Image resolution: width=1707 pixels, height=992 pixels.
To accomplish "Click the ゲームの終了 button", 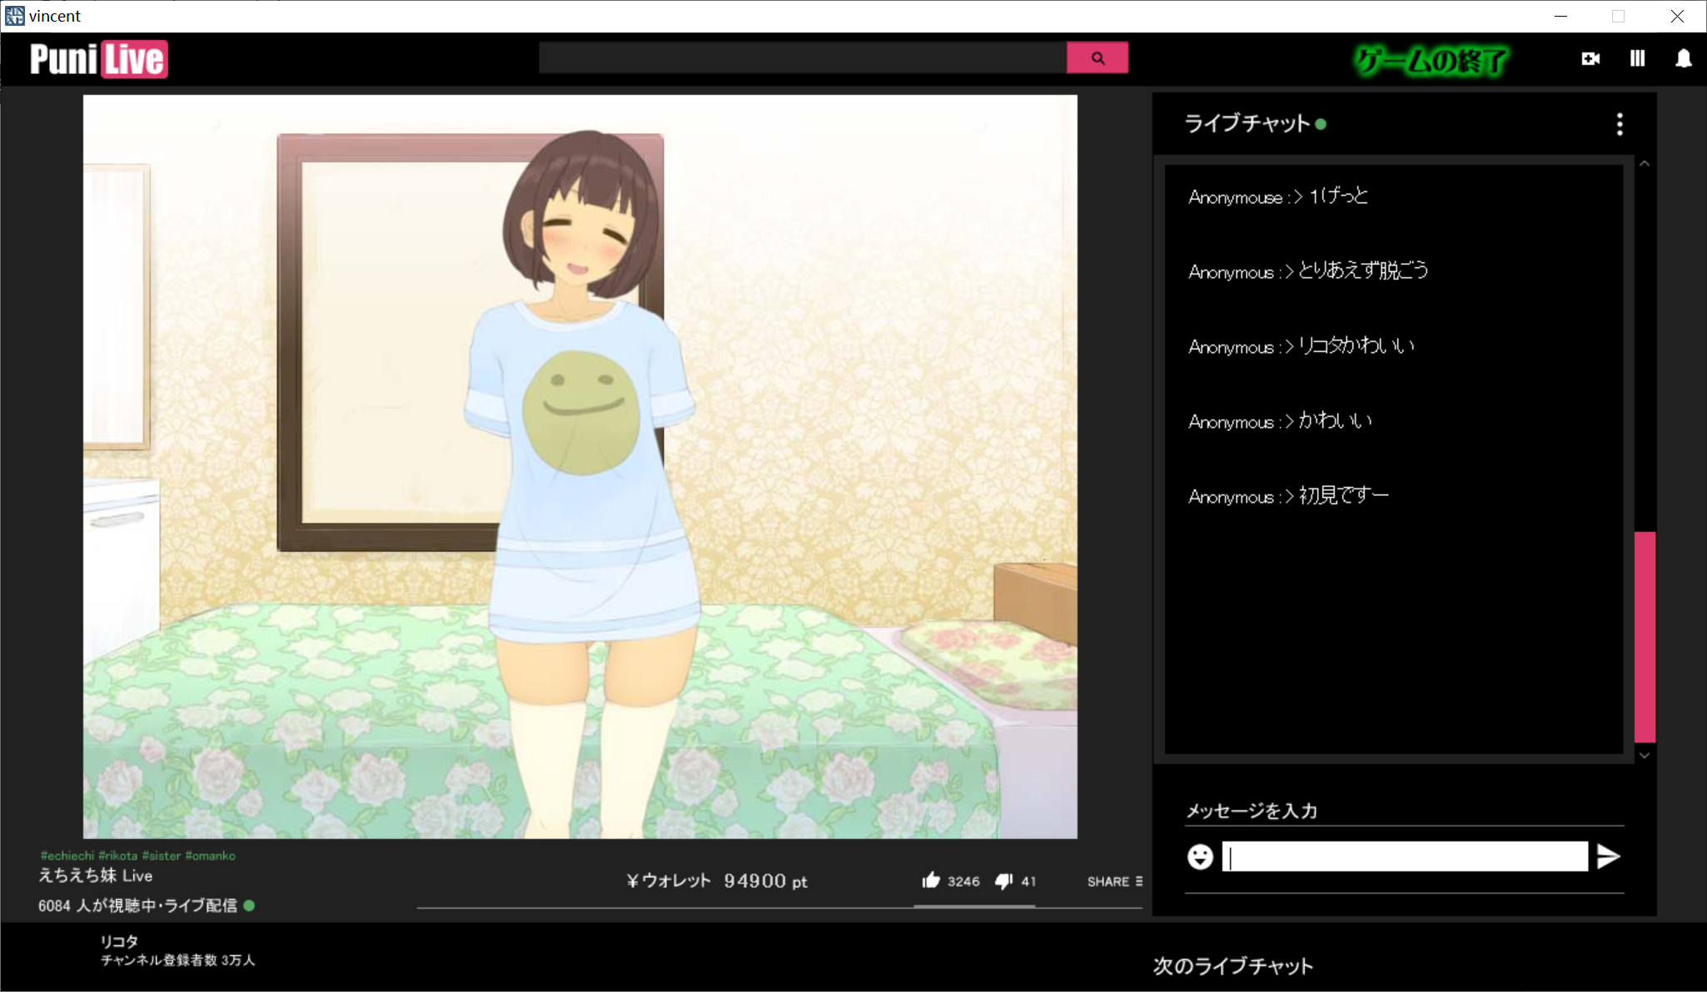I will click(1429, 59).
